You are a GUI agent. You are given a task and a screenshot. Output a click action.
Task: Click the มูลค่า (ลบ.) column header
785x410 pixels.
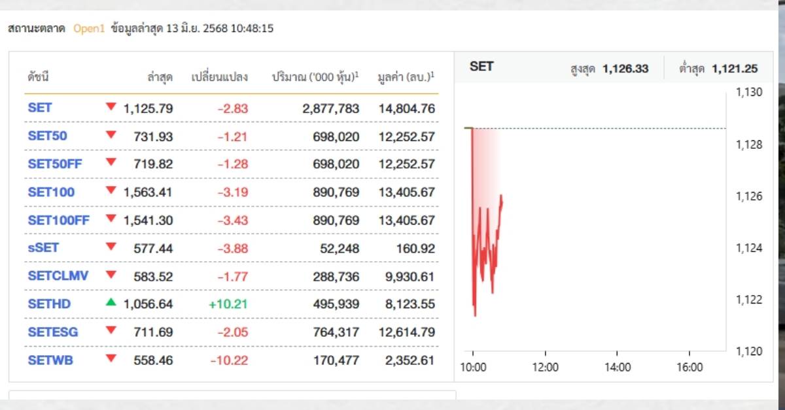click(x=406, y=77)
